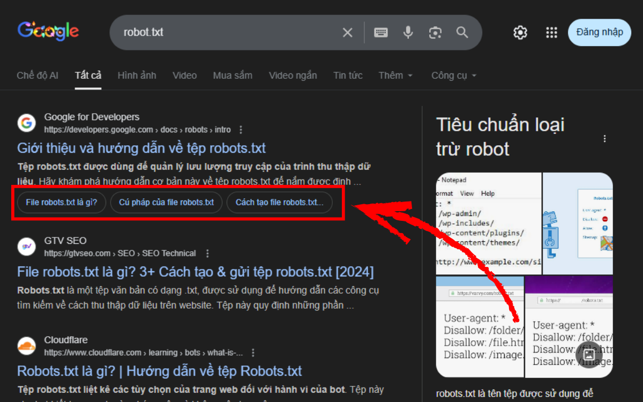Open quick settings with the gear icon
The image size is (643, 402).
point(520,32)
